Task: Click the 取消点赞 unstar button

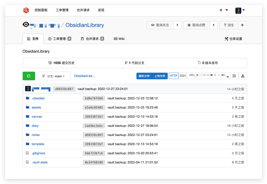Action: coord(196,25)
